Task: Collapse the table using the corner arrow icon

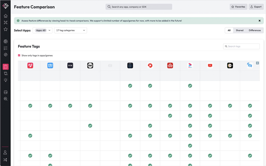Action: point(258,63)
